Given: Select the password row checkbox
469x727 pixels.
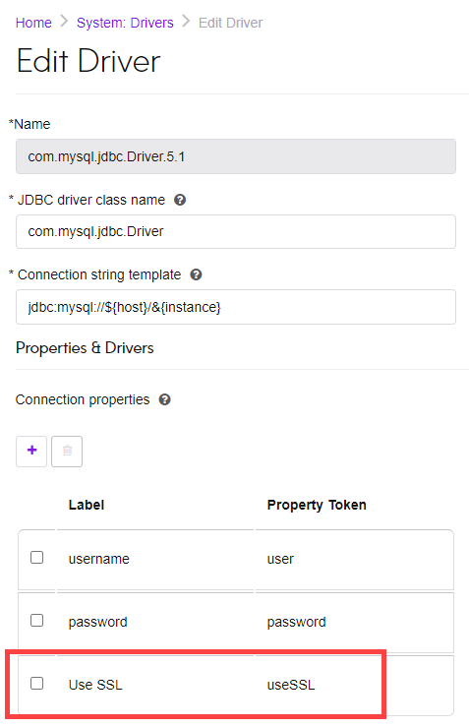Looking at the screenshot, I should (36, 620).
